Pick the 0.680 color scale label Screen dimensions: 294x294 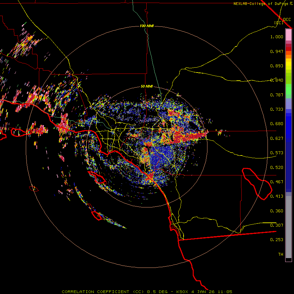point(277,124)
